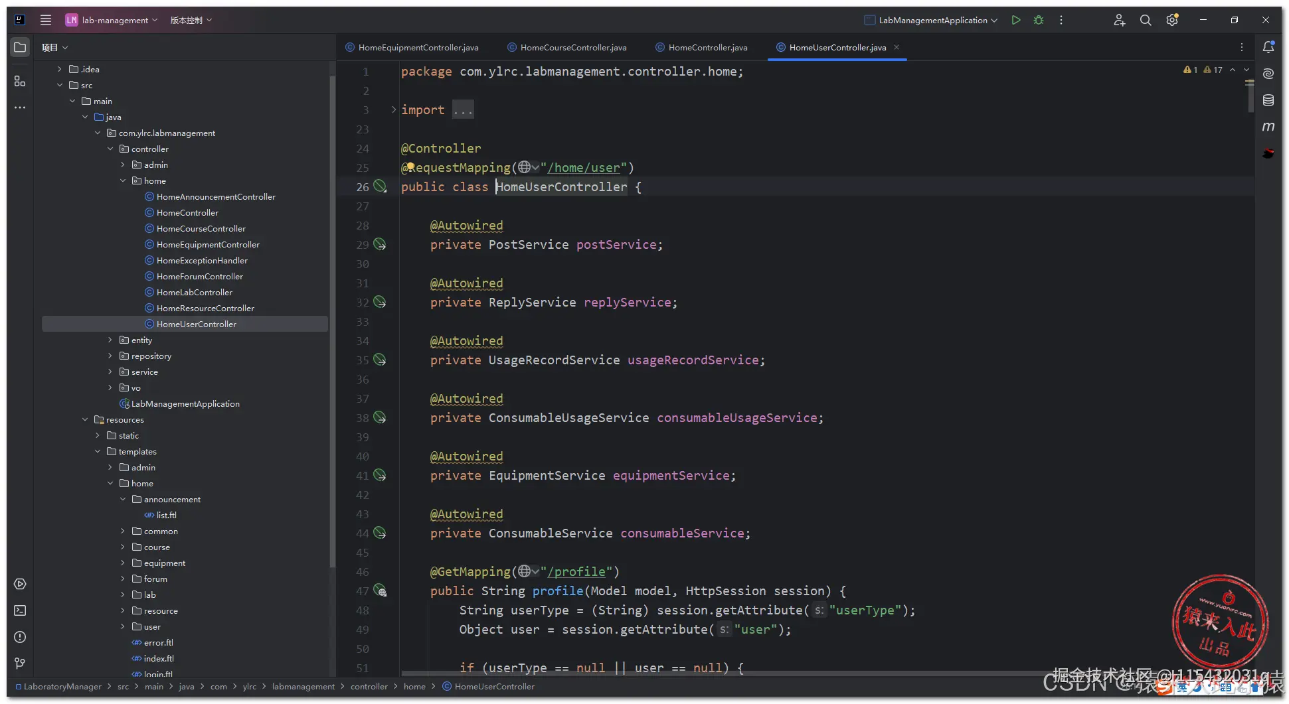Open the Git version control tool window
Image resolution: width=1289 pixels, height=704 pixels.
click(20, 664)
